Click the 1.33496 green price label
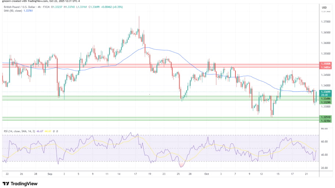Screen dimensions: 335x188 click(326, 99)
